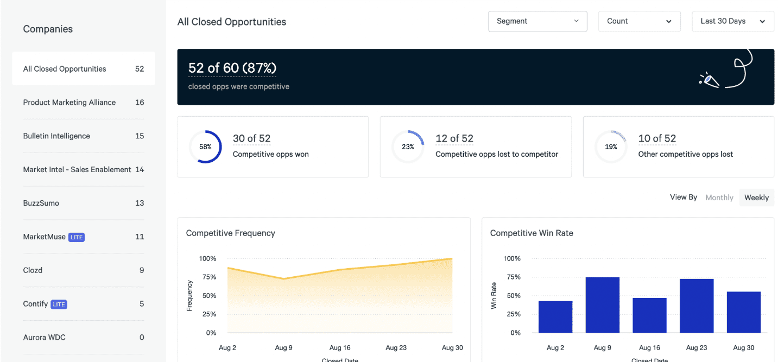Click the Competitive Frequency chart title

tap(230, 233)
